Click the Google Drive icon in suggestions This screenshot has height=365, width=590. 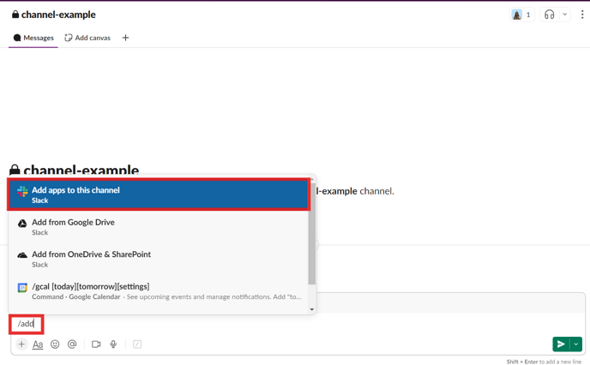pos(22,224)
